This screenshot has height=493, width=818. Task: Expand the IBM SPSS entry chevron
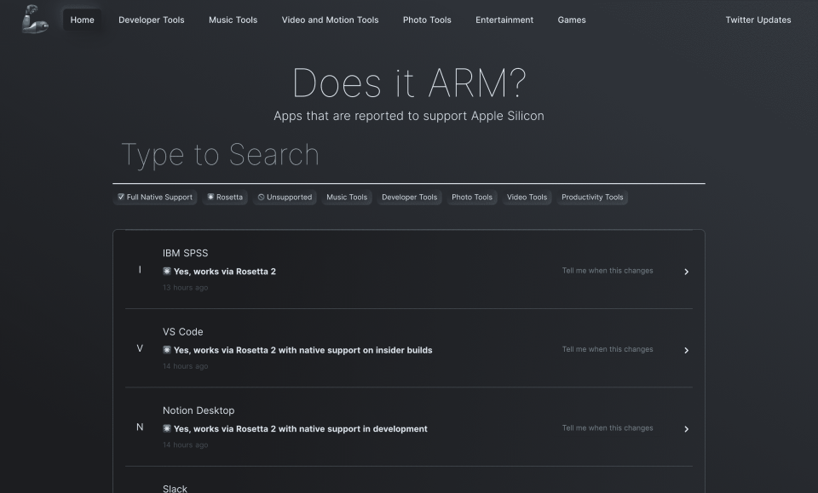[686, 272]
